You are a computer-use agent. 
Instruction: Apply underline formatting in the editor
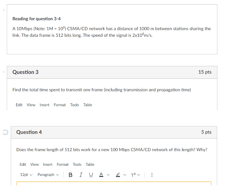click(91, 175)
